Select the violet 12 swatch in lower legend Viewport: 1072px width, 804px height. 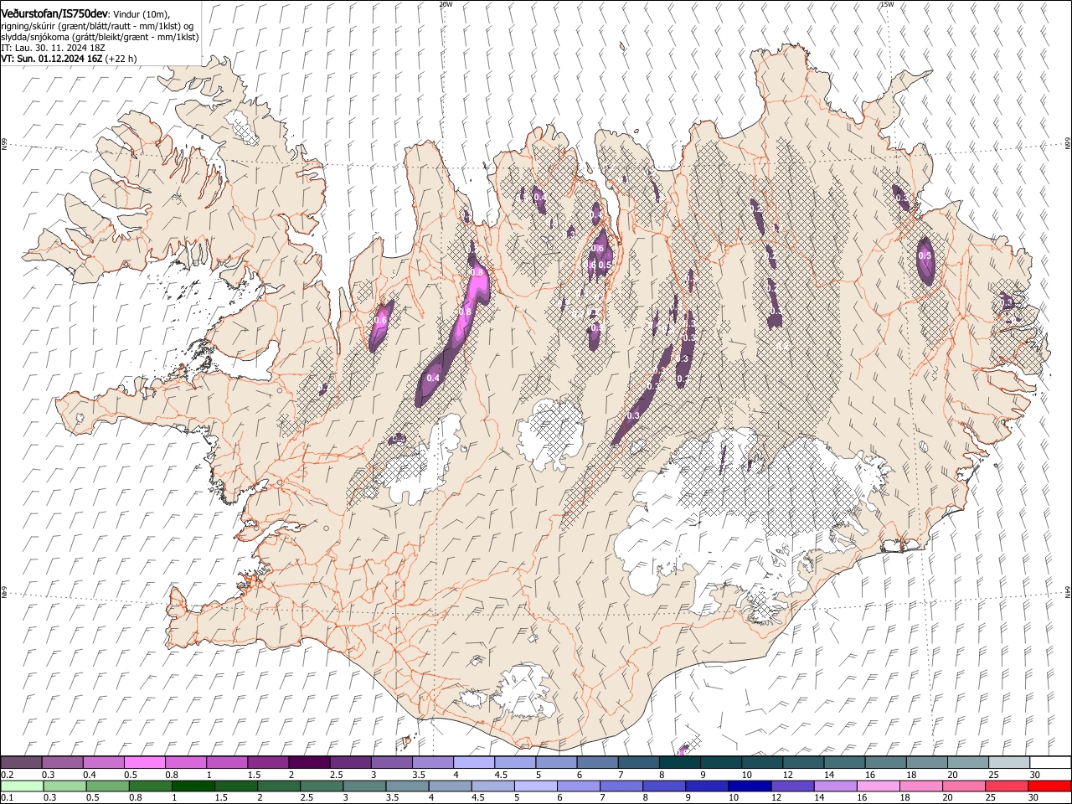(x=791, y=786)
